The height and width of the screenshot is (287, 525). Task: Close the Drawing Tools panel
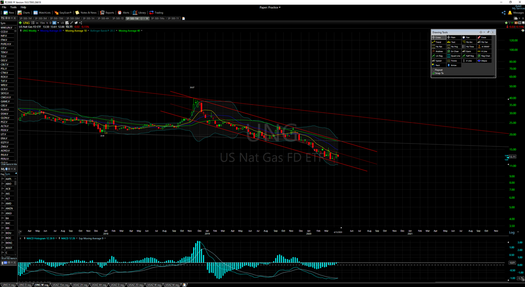493,32
